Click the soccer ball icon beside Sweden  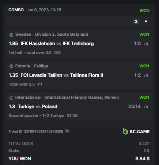coord(11,35)
